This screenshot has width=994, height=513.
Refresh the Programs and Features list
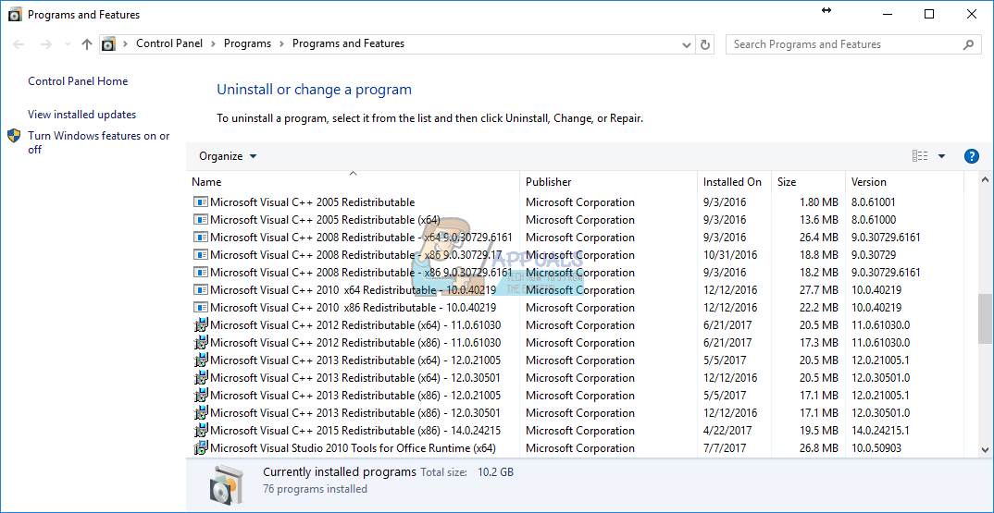click(x=705, y=44)
